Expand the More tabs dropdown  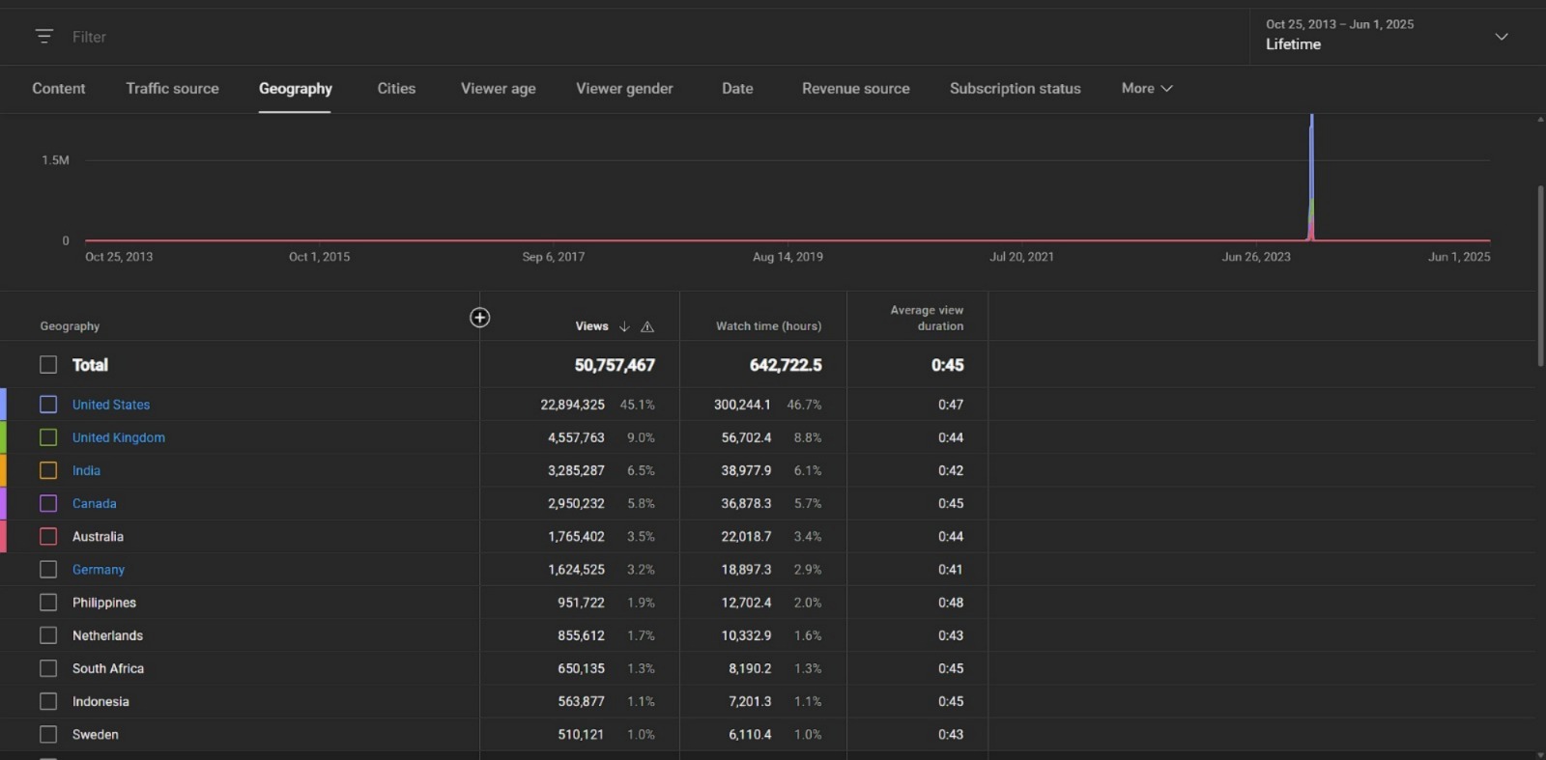[1147, 88]
